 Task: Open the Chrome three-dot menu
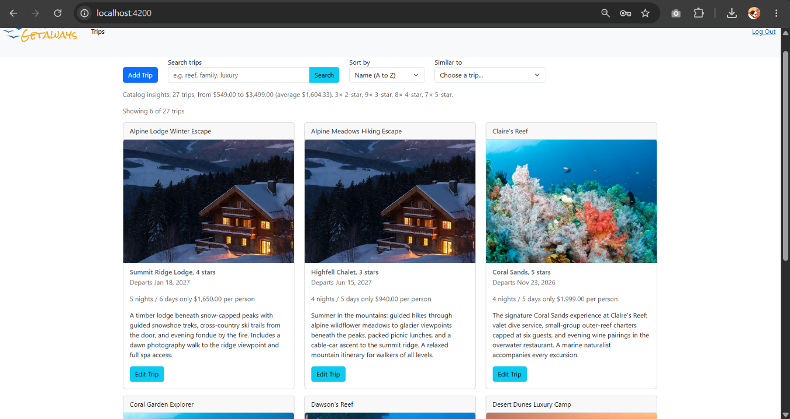click(776, 13)
